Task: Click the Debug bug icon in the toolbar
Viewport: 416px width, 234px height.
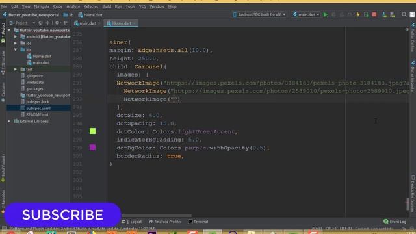Action: coord(333,14)
